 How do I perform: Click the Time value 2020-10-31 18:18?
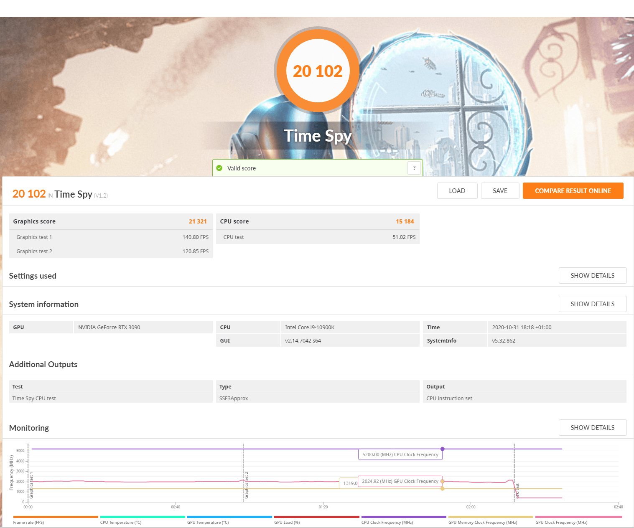[x=522, y=327]
